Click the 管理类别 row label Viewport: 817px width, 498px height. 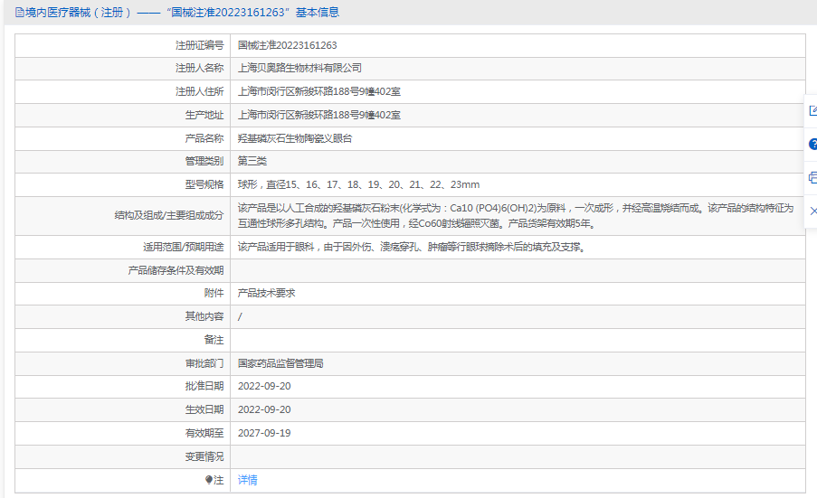[x=204, y=161]
